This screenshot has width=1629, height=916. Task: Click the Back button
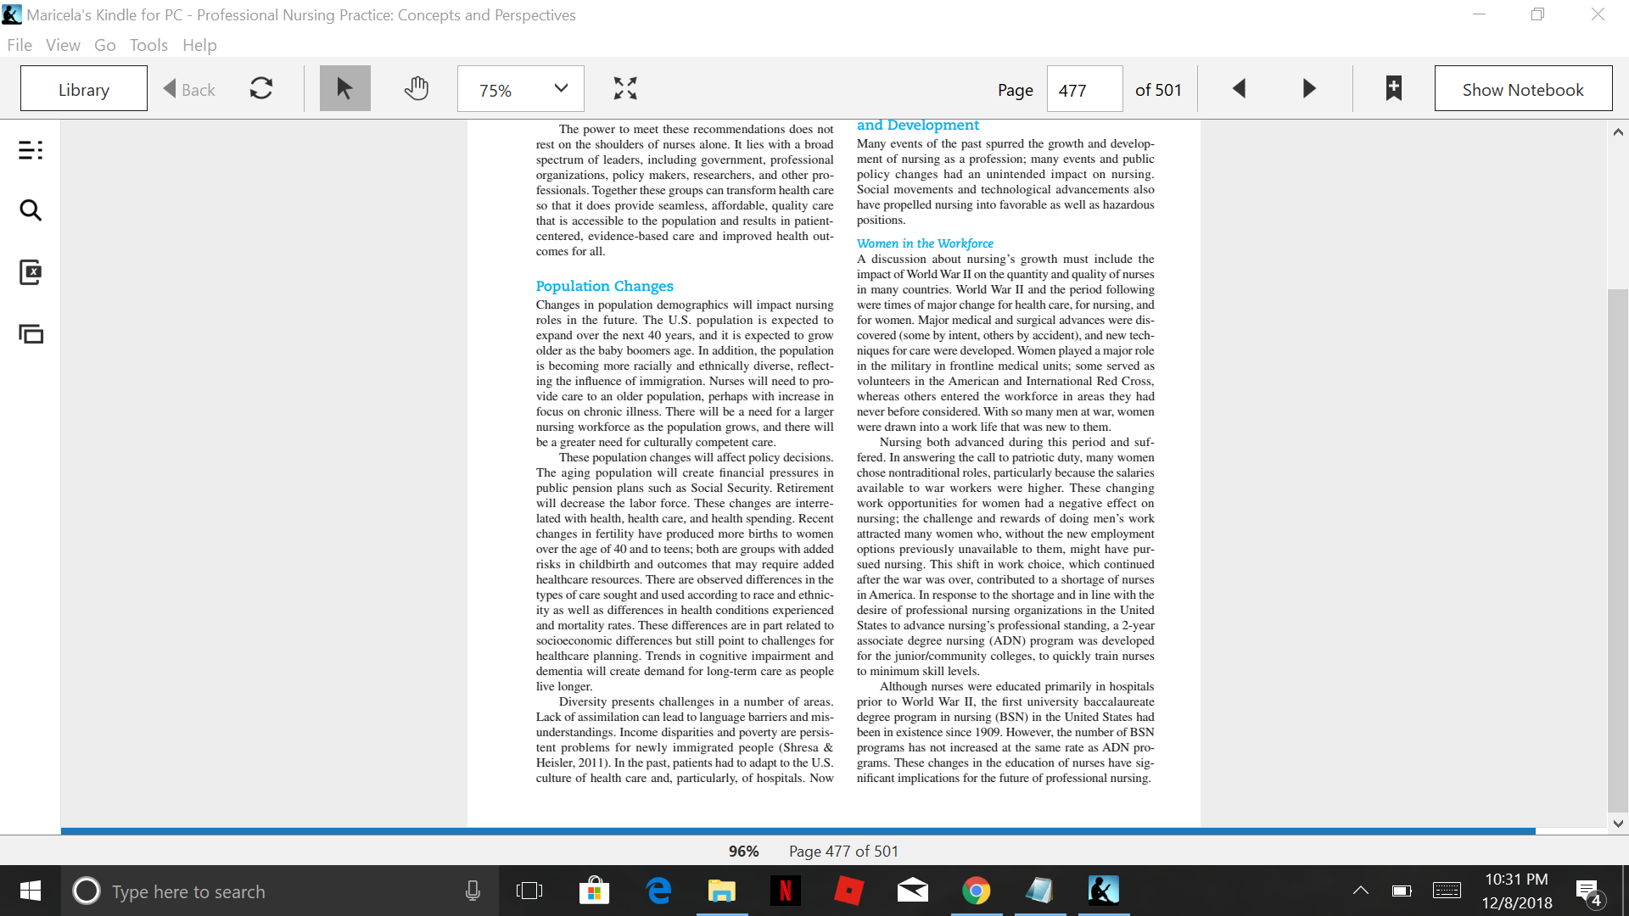(189, 89)
